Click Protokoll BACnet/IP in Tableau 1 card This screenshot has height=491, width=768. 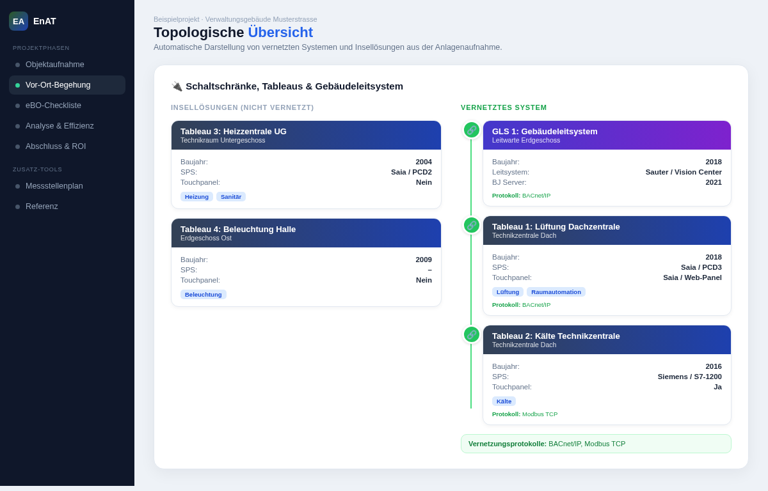pos(521,305)
